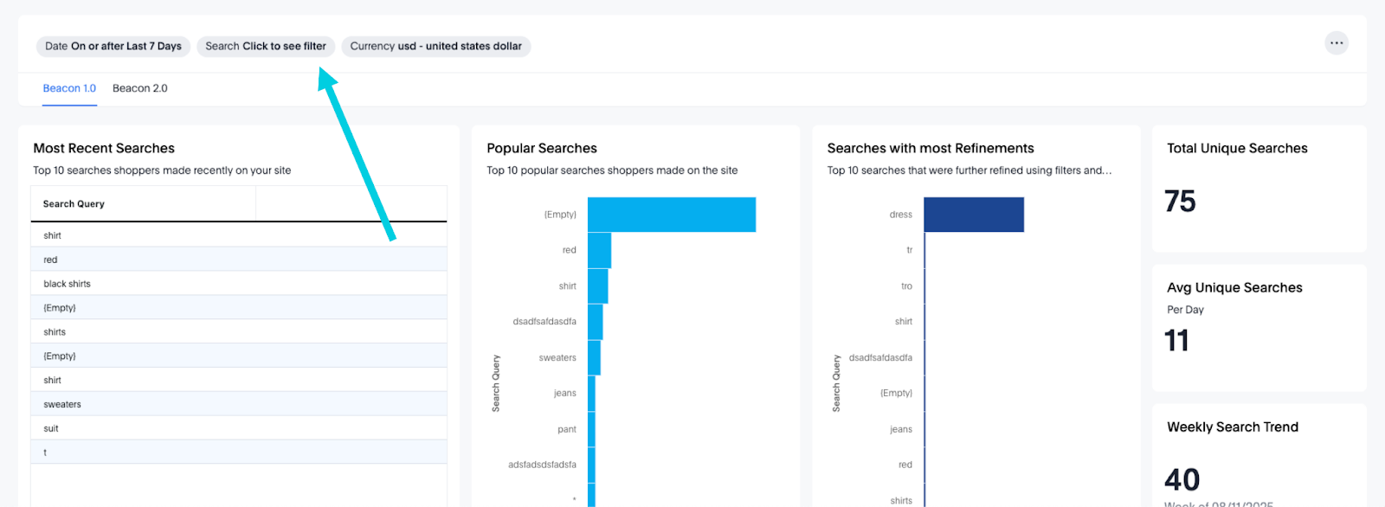Click the 'shirt' bar in Popular Searches
1385x507 pixels.
[x=597, y=286]
